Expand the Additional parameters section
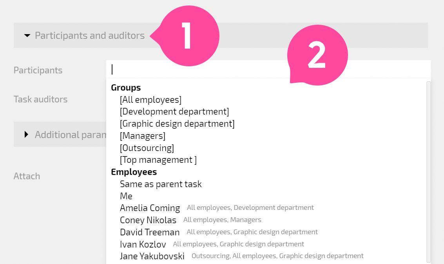Image resolution: width=444 pixels, height=264 pixels. (26, 135)
